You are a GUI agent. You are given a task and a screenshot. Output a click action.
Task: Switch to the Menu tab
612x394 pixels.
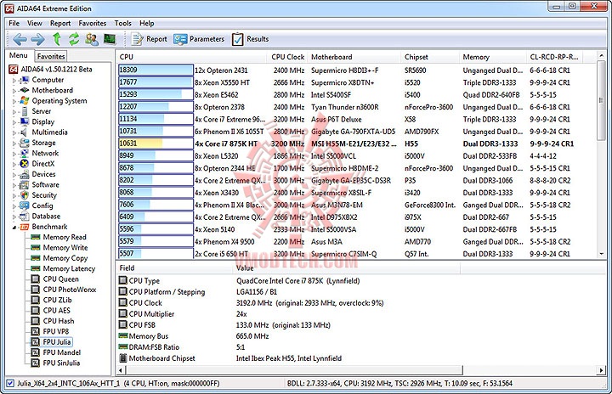click(x=19, y=55)
